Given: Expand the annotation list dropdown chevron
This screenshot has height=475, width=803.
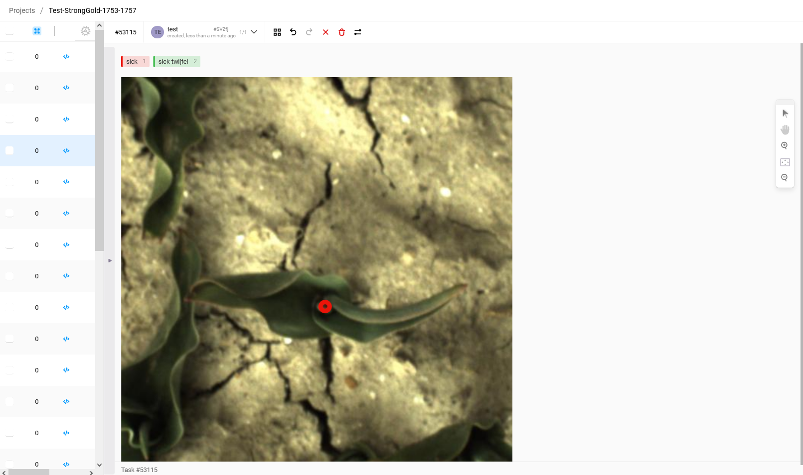Looking at the screenshot, I should [x=254, y=32].
